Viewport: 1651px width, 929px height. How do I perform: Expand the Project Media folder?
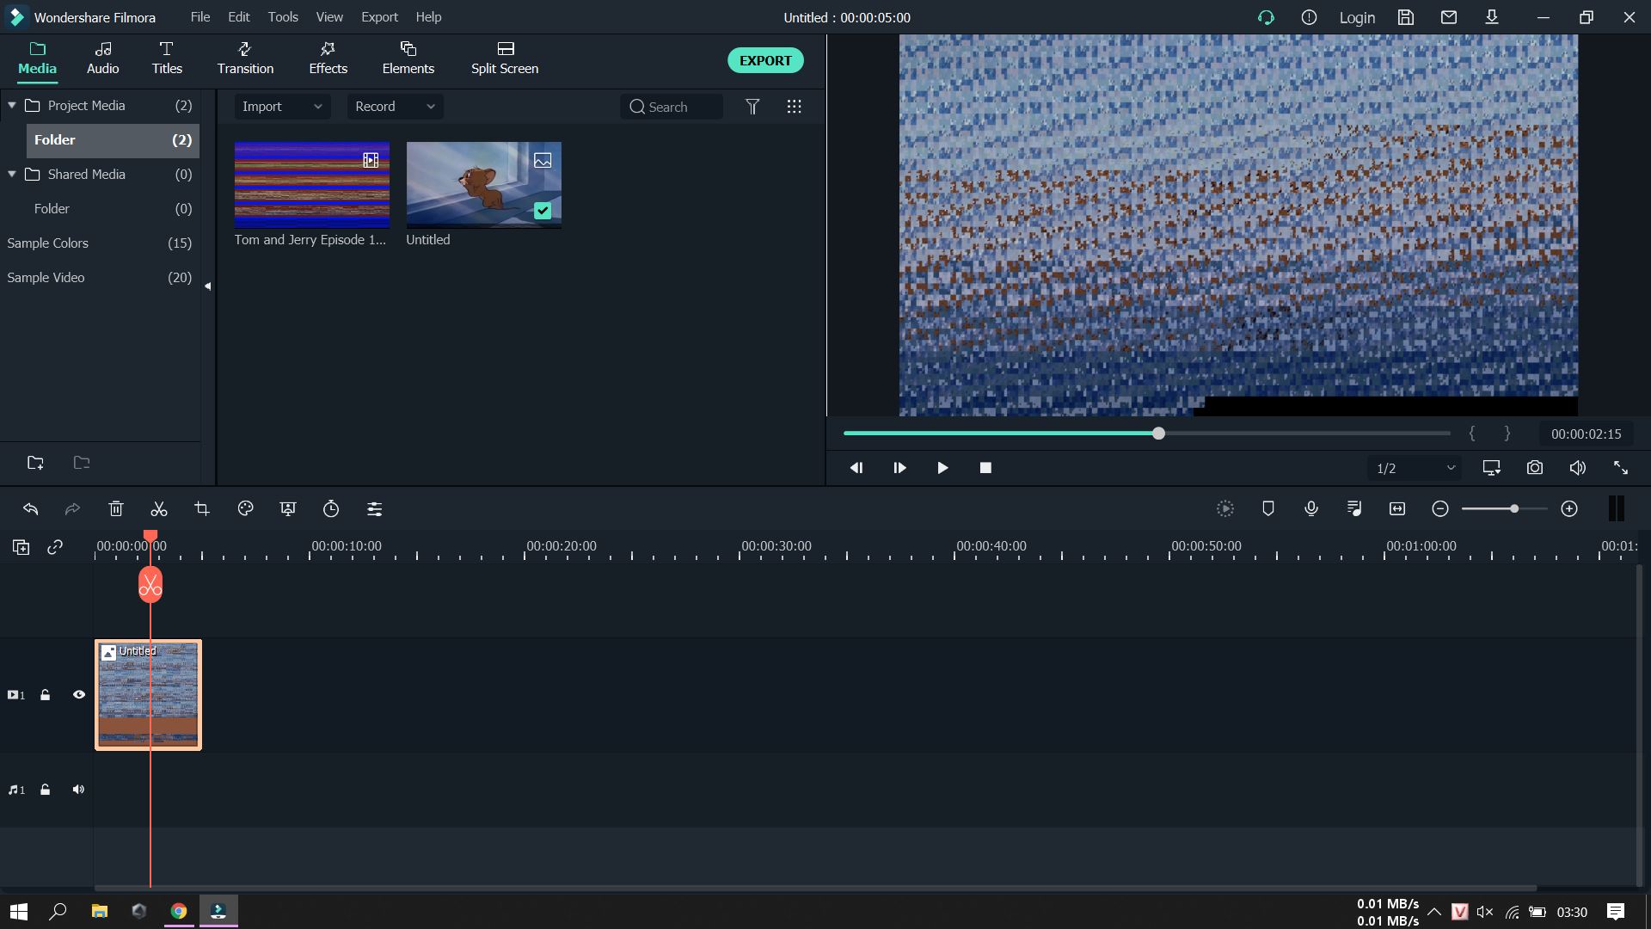point(11,104)
